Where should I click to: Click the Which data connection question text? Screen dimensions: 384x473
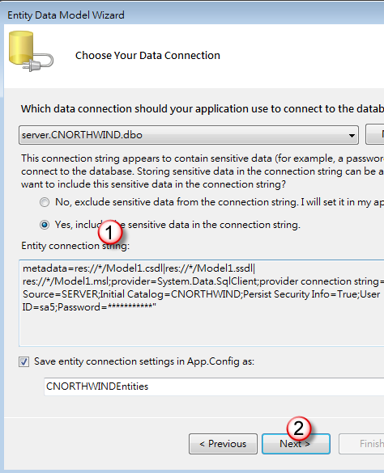pos(203,109)
